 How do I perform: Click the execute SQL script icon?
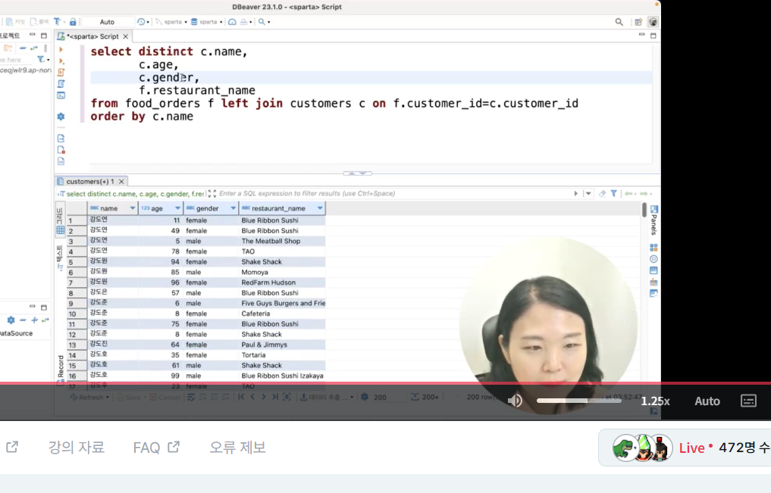(61, 72)
